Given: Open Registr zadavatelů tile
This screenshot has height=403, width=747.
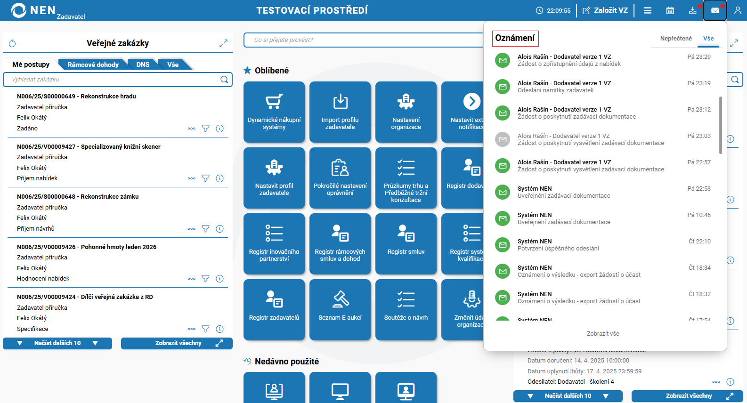Looking at the screenshot, I should point(274,310).
